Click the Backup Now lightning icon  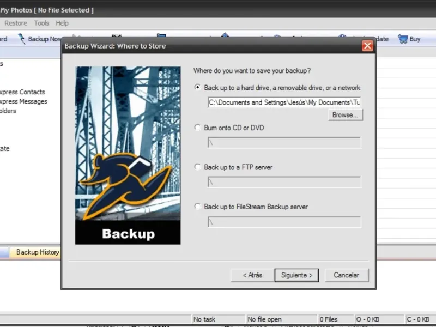pyautogui.click(x=22, y=39)
